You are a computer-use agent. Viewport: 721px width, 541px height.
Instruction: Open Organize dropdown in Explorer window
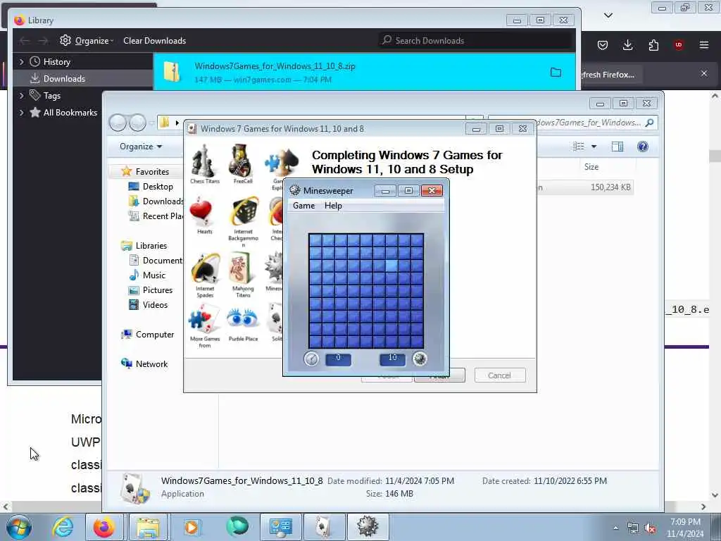(x=140, y=147)
